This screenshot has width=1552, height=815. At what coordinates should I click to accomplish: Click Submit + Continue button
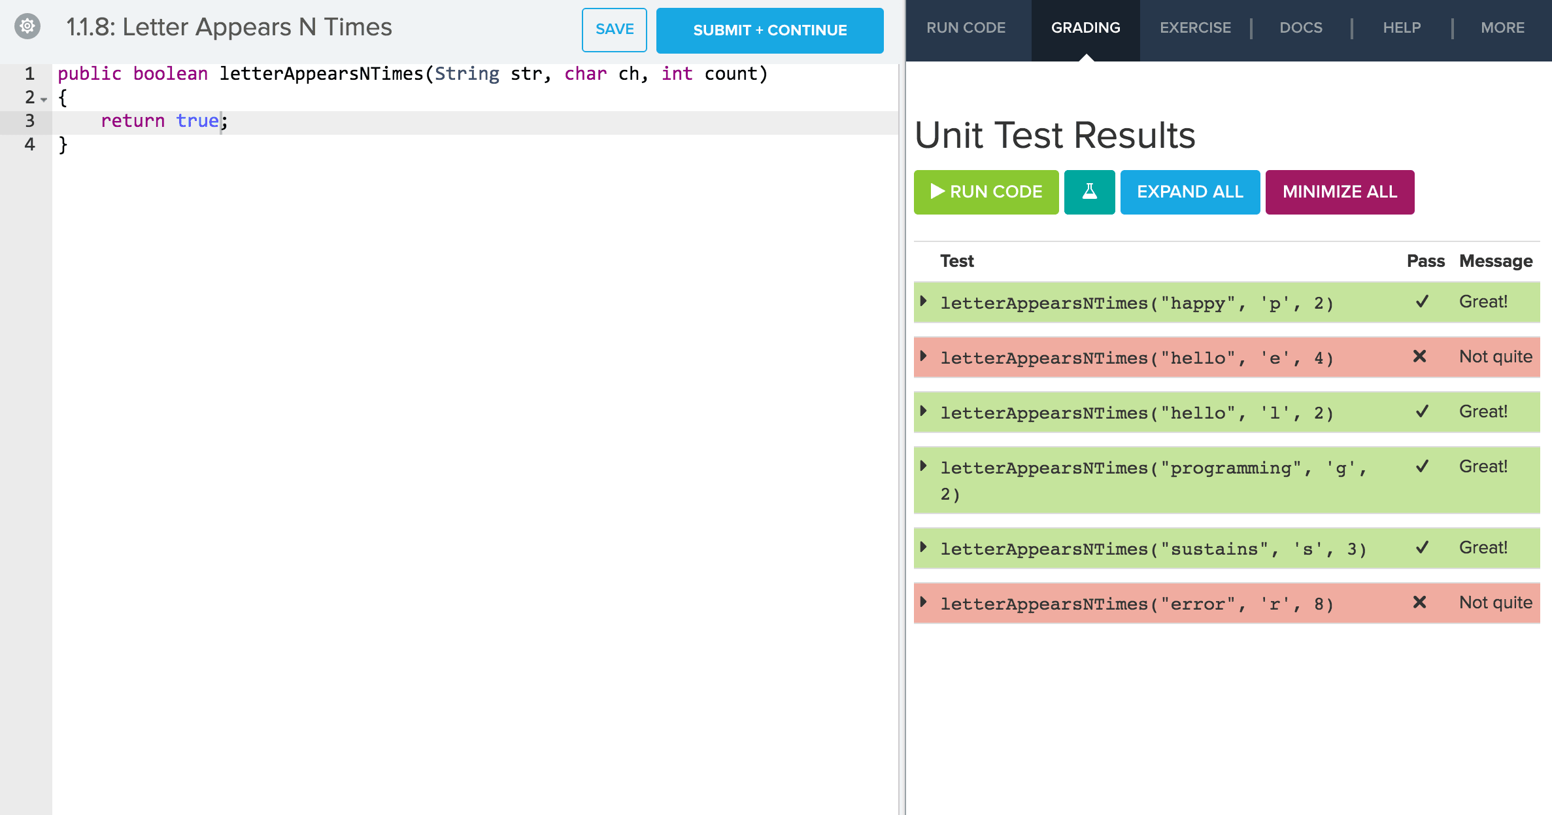(769, 30)
